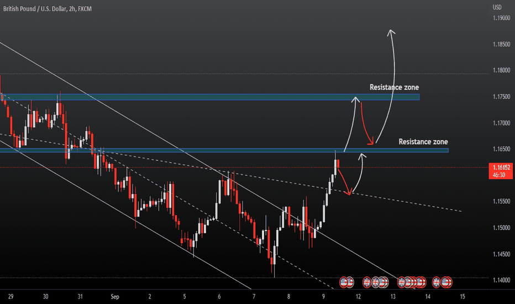Click the 30 date label on time axis
This screenshot has width=515, height=304.
[x=46, y=296]
